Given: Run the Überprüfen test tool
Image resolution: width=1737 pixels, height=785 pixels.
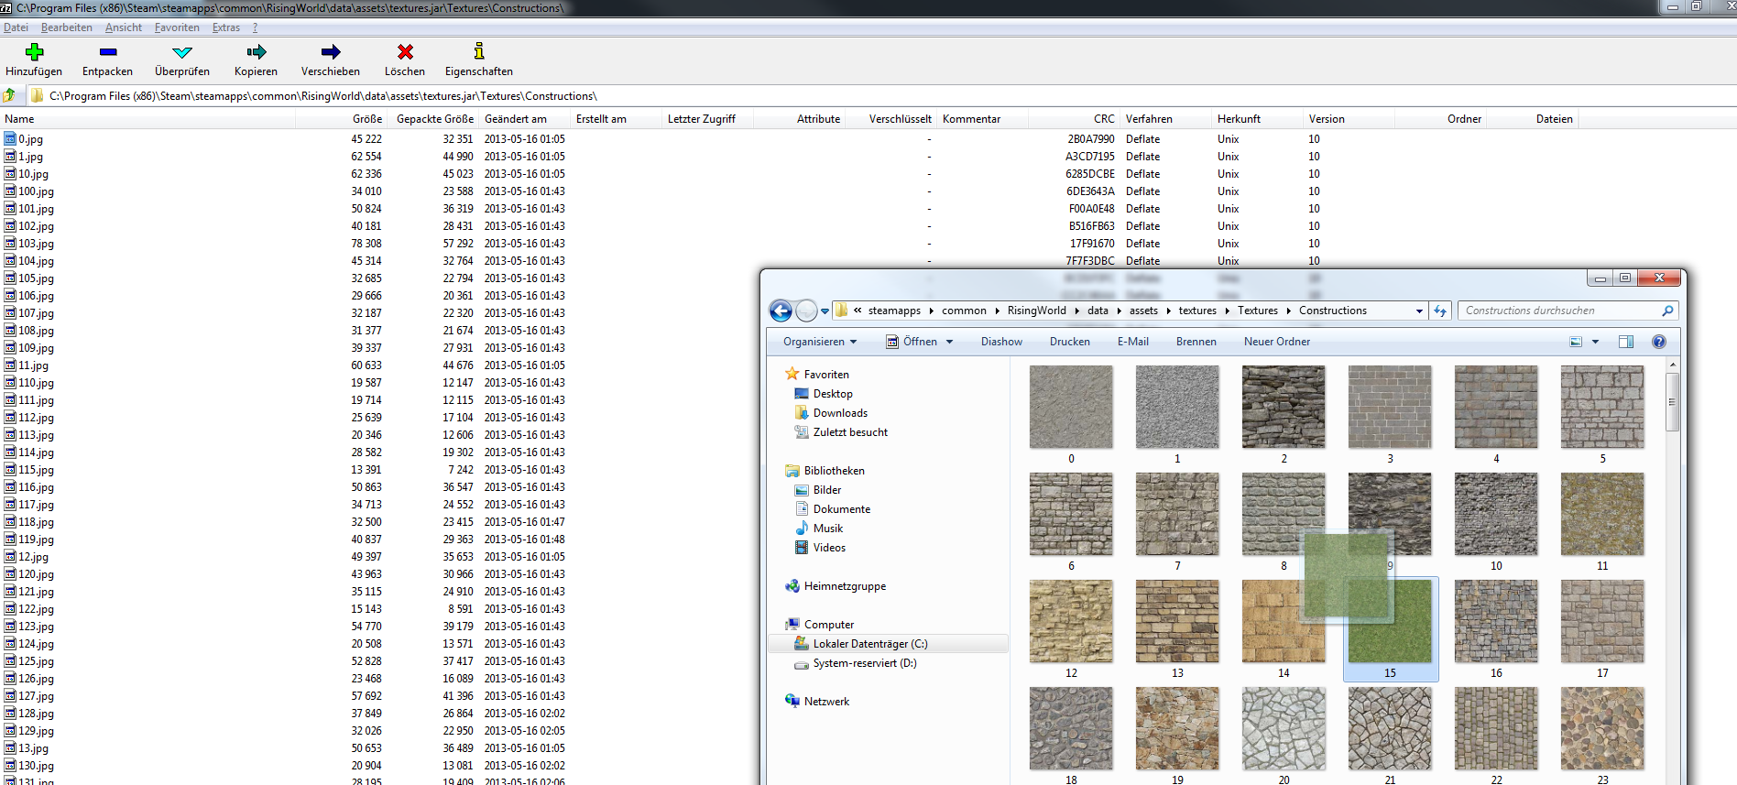Looking at the screenshot, I should point(181,52).
